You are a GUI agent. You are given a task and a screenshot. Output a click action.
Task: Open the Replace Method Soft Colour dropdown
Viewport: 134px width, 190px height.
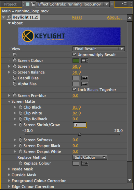90,157
